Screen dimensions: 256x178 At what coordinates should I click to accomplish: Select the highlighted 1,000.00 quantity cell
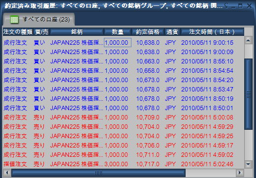coord(118,43)
